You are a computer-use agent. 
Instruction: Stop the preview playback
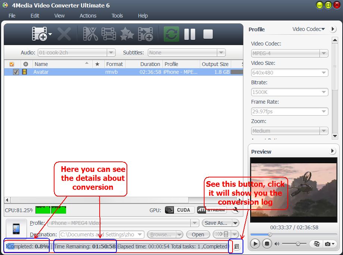point(267,244)
